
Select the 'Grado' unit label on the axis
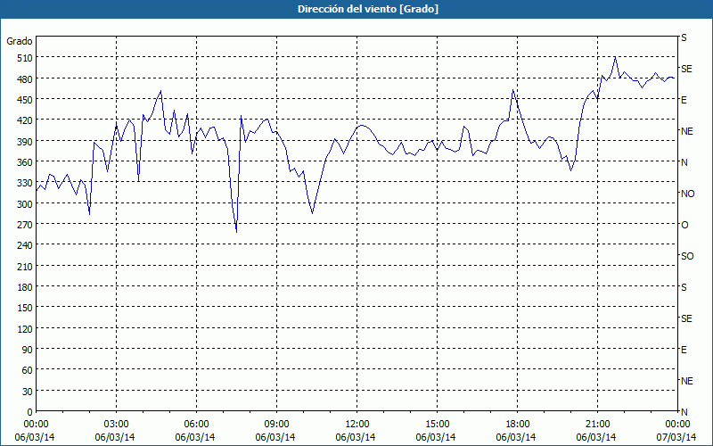(x=20, y=41)
